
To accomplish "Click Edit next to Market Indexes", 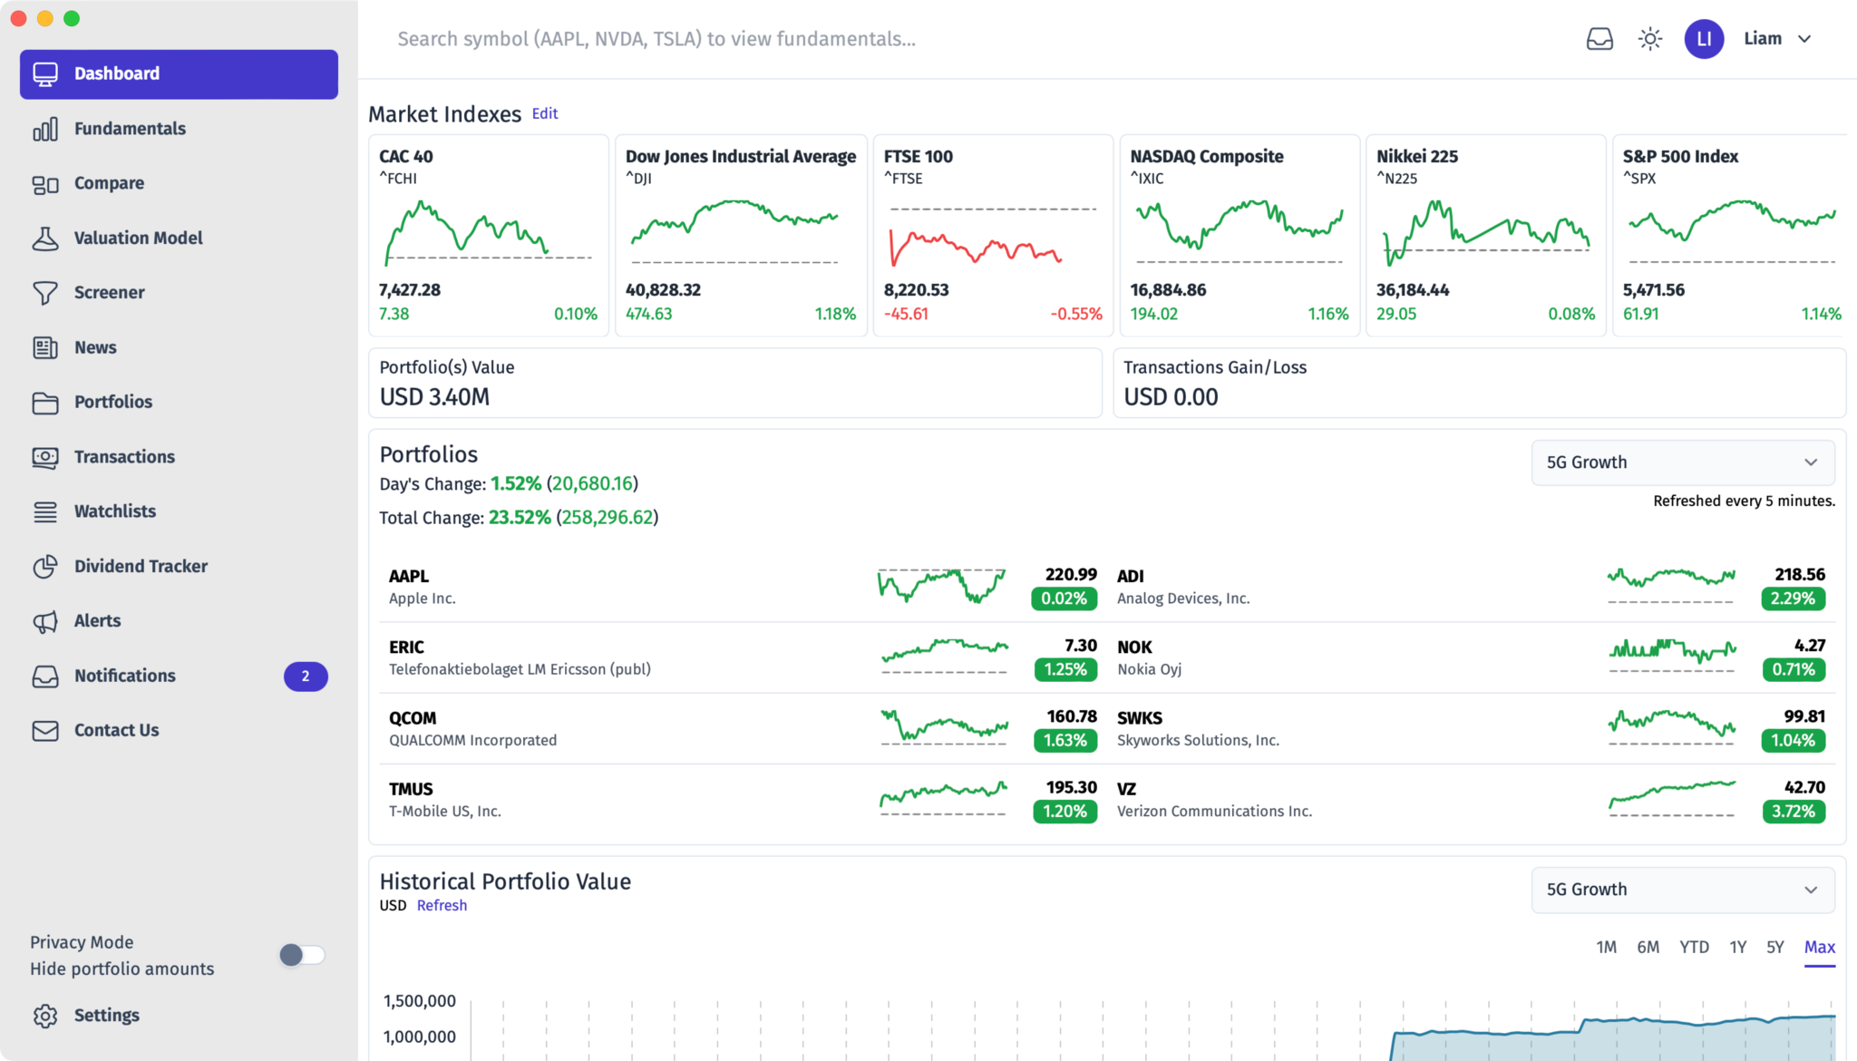I will pyautogui.click(x=545, y=114).
